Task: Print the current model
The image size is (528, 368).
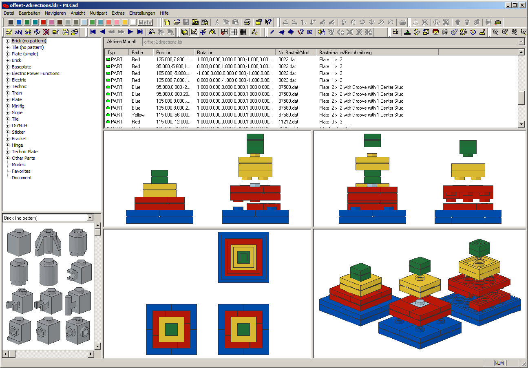Action: click(247, 22)
